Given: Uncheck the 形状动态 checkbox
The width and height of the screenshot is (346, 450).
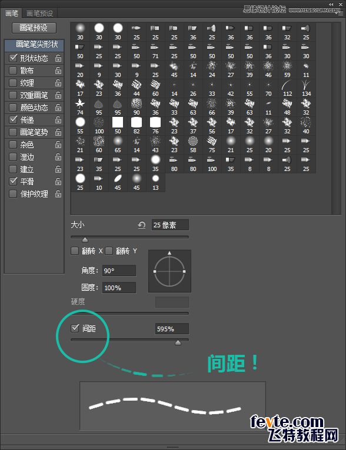Looking at the screenshot, I should [x=13, y=58].
